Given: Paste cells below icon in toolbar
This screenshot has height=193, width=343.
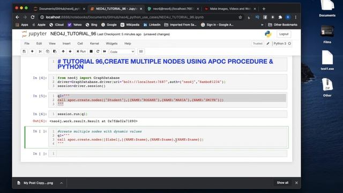Looking at the screenshot, I should coord(55,51).
